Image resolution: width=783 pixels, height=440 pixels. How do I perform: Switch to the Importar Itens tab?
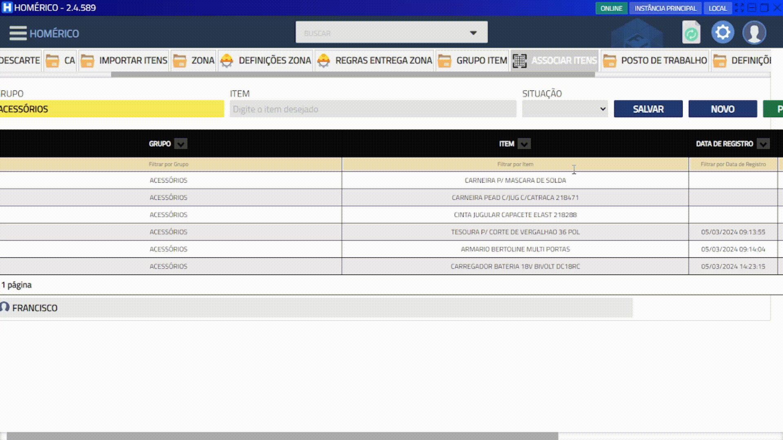click(133, 61)
